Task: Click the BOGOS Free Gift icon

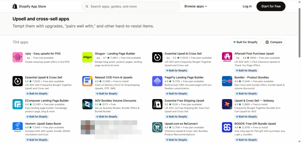Action: tap(227, 127)
